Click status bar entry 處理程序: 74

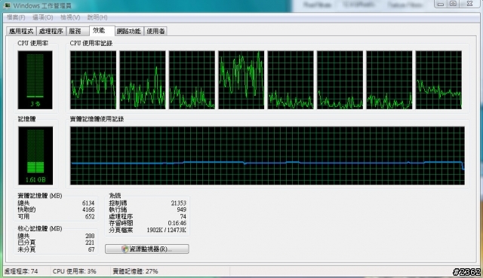(21, 271)
